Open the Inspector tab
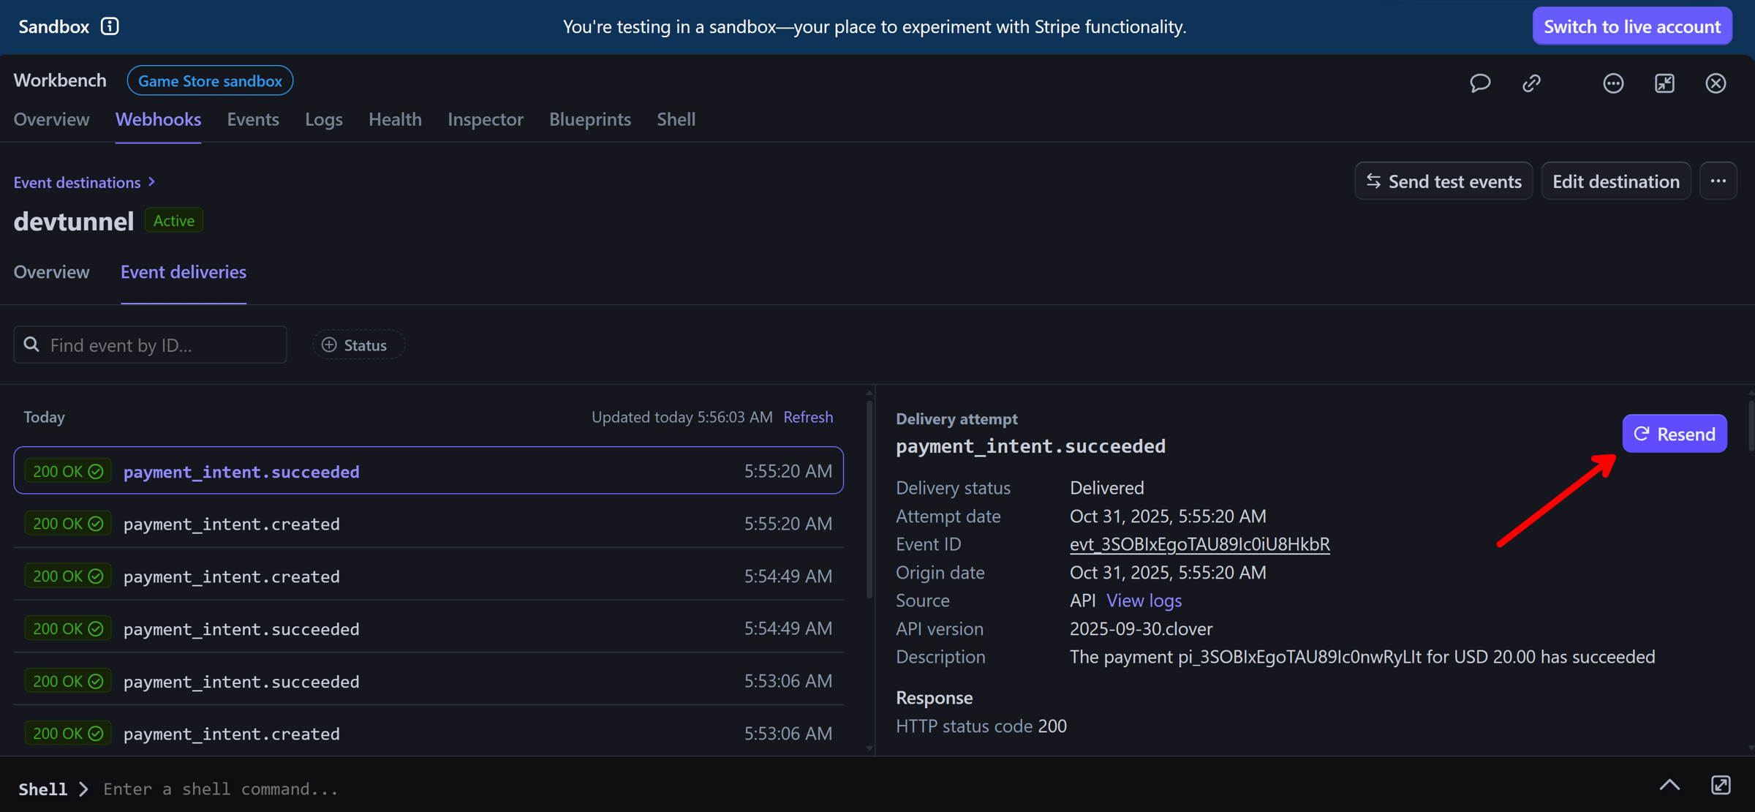This screenshot has height=812, width=1755. pos(485,119)
